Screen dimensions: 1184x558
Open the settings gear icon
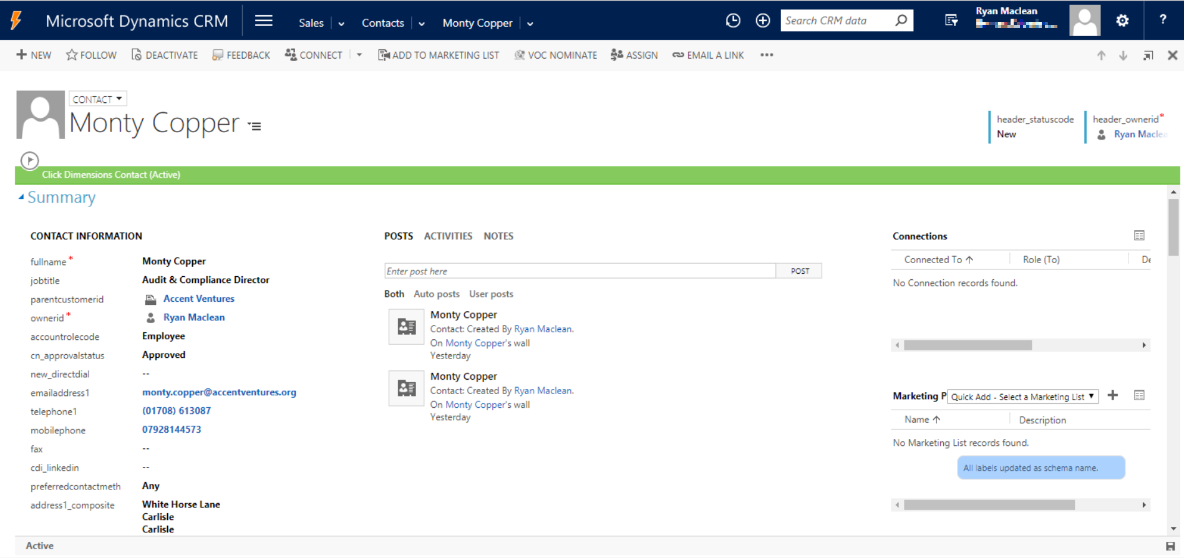click(x=1122, y=21)
